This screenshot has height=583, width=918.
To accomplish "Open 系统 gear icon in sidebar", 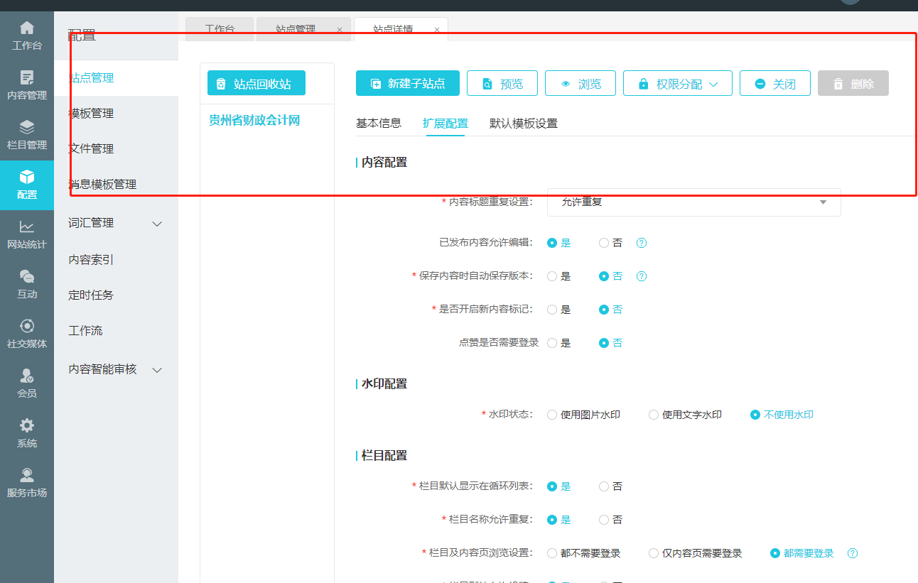I will click(27, 433).
